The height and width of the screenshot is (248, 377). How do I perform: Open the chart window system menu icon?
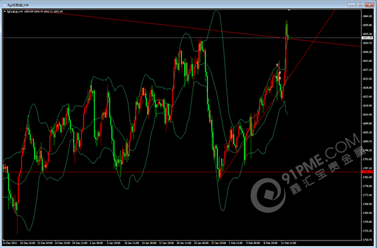4,4
